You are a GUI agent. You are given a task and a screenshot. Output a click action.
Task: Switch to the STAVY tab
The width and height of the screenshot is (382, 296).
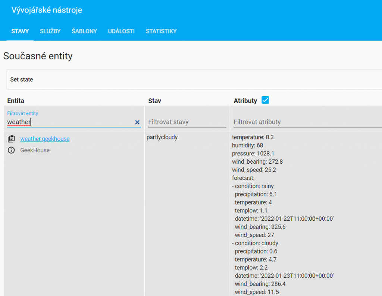pos(20,31)
